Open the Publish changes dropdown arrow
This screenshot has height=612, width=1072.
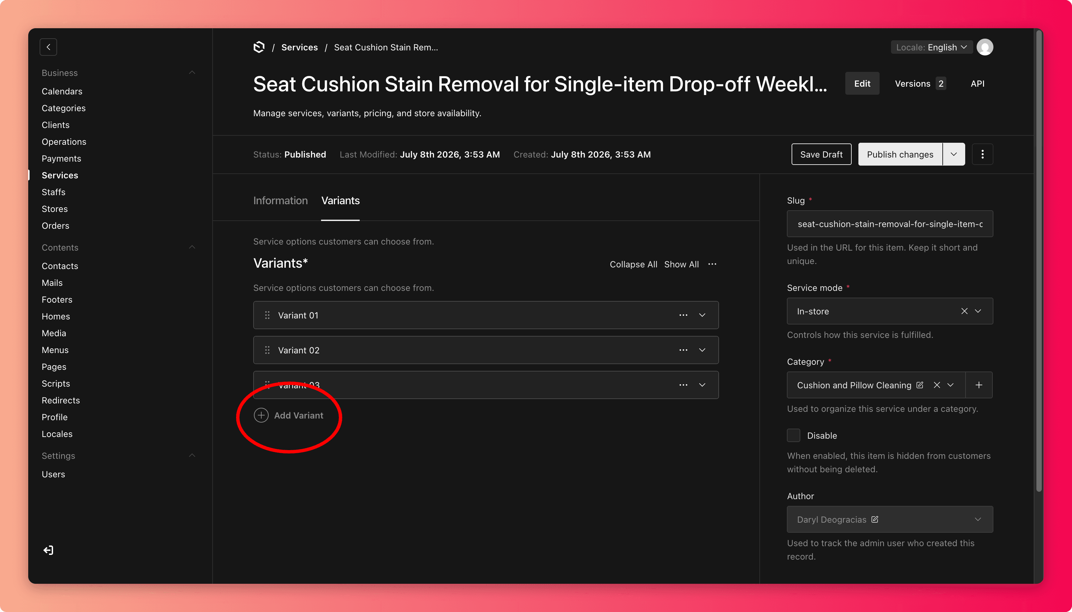[953, 154]
